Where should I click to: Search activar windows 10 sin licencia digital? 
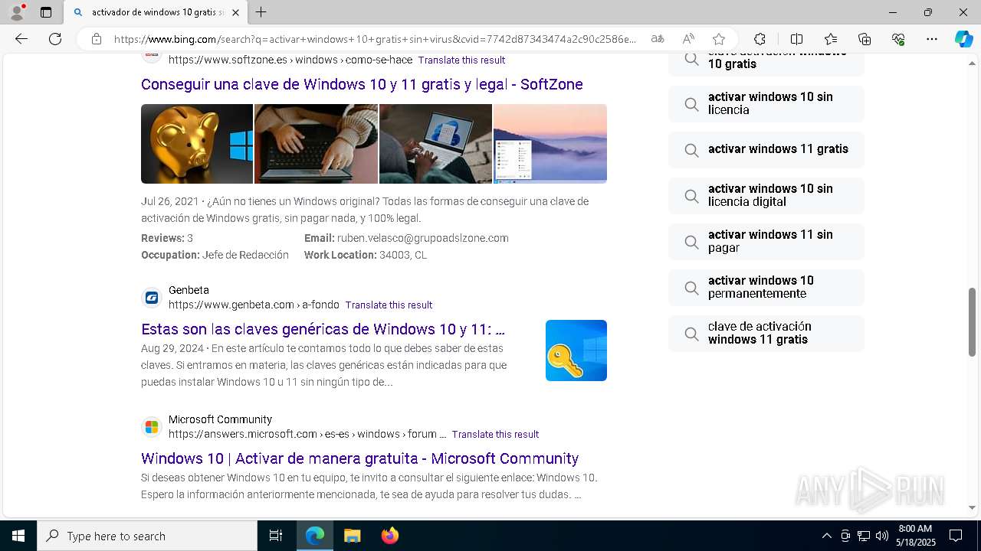click(x=766, y=195)
